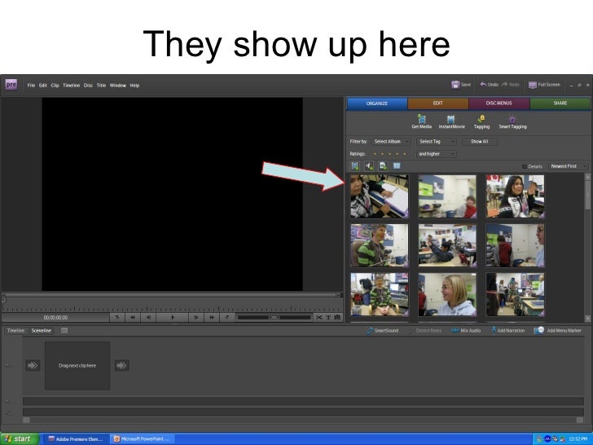
Task: Click the Get Media icon
Action: [x=421, y=120]
